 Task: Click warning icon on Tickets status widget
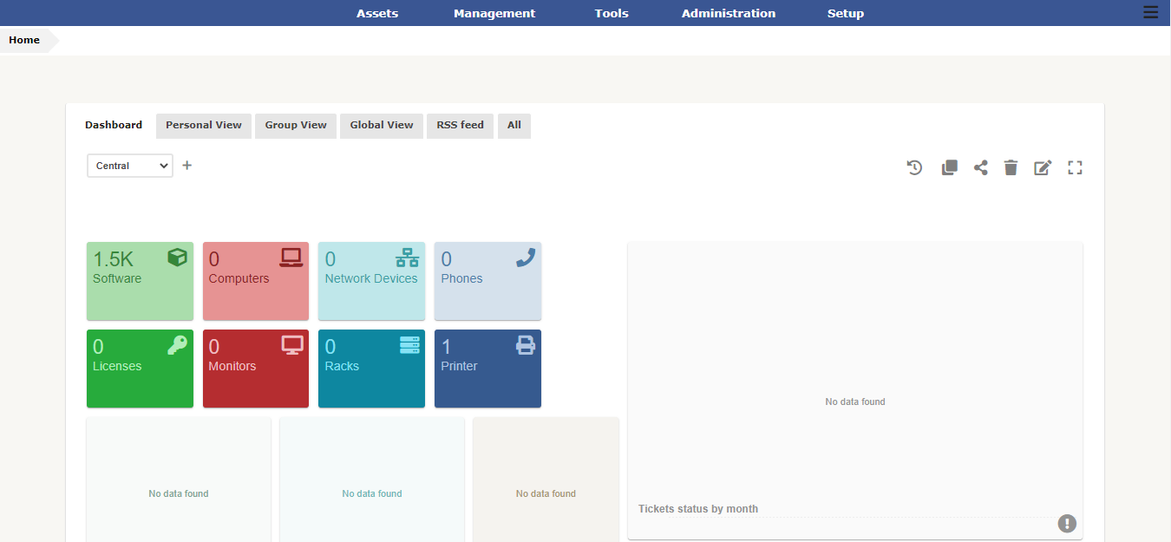(x=1067, y=523)
